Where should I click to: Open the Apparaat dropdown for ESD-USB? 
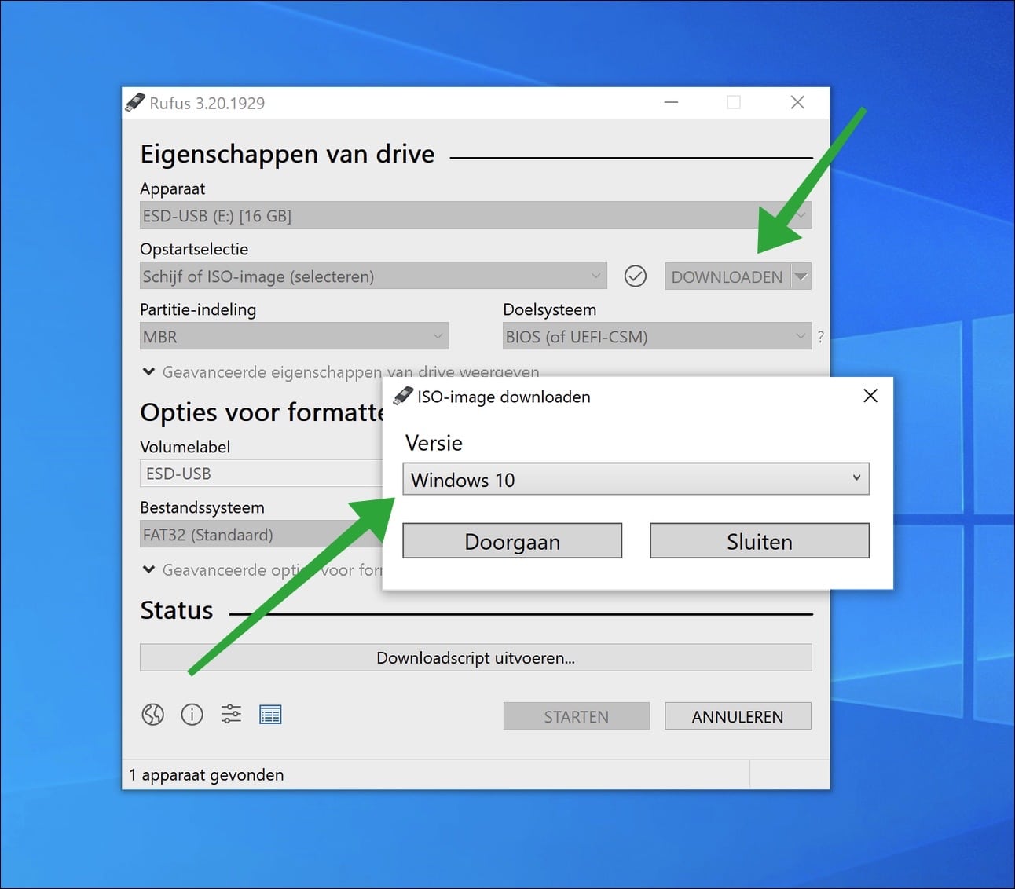pyautogui.click(x=800, y=214)
